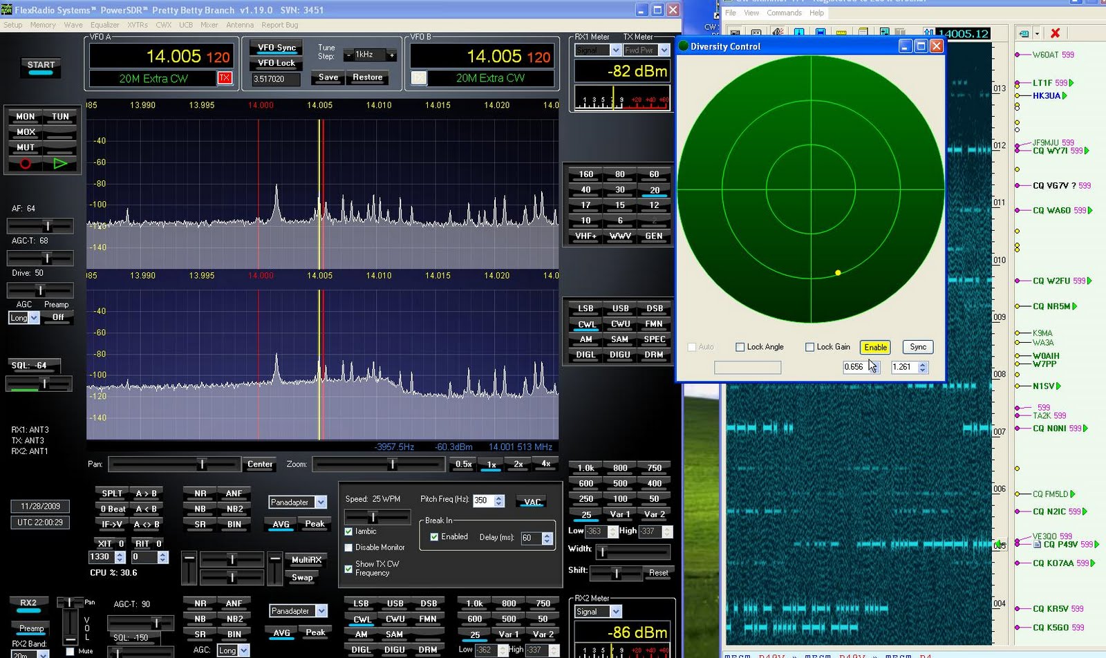Check the Disable Monitor checkbox

[348, 547]
